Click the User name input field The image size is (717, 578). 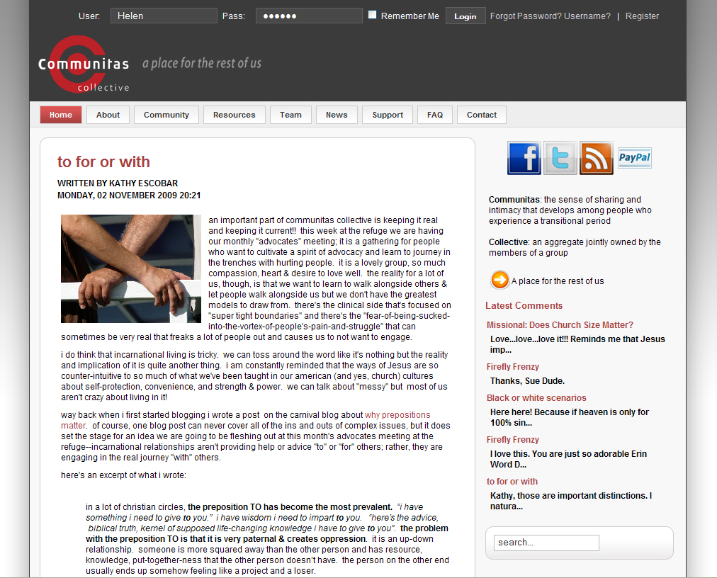tap(164, 16)
